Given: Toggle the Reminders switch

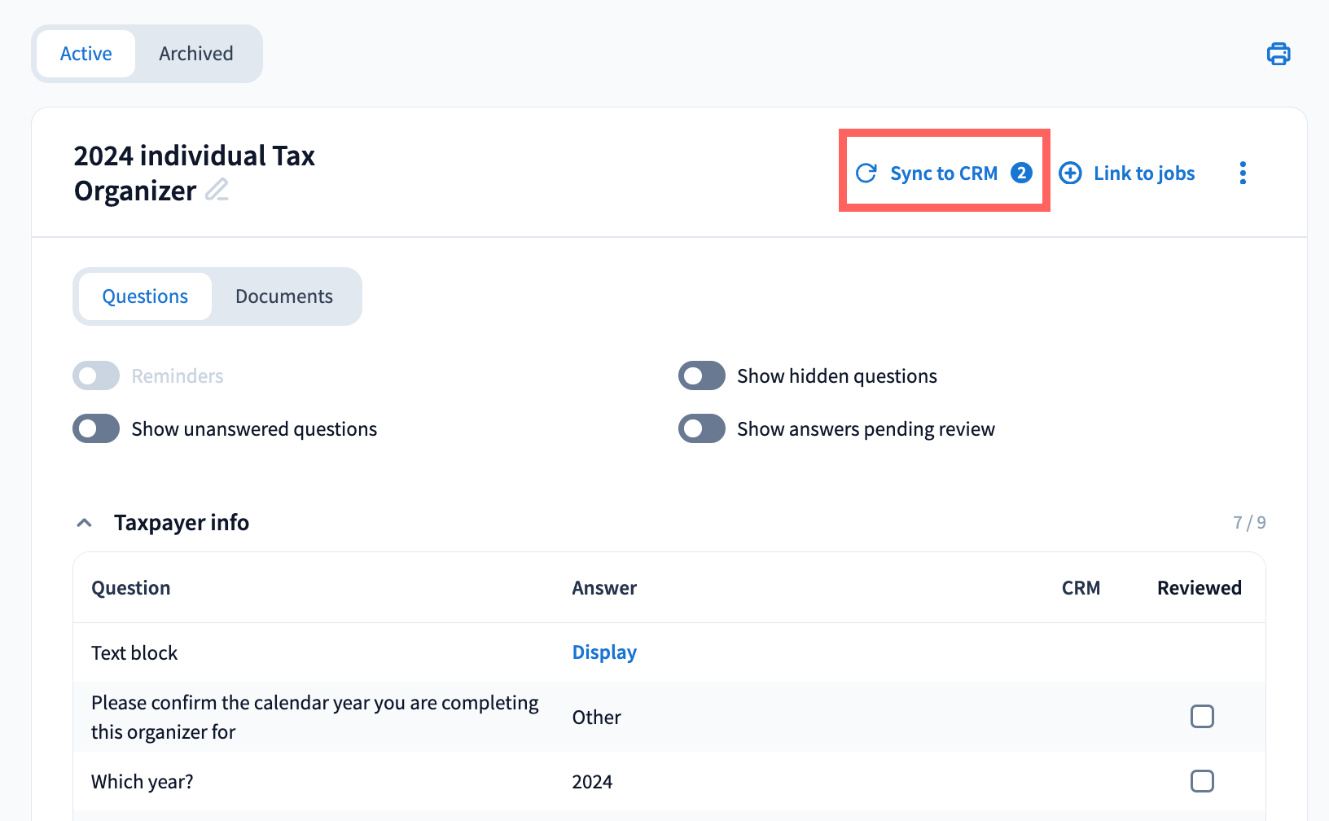Looking at the screenshot, I should point(96,376).
